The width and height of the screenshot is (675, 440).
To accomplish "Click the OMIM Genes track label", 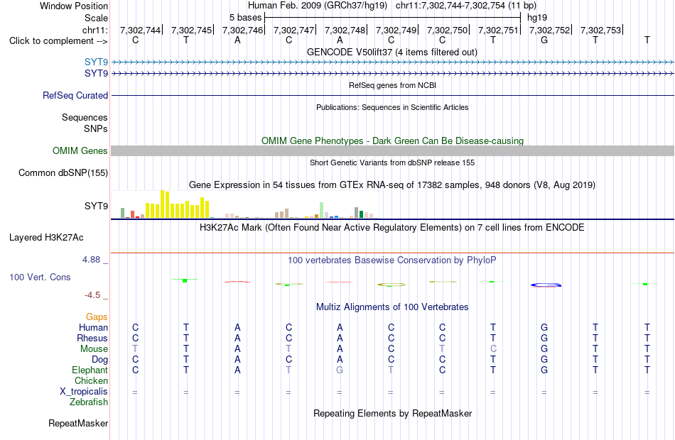I will [80, 151].
